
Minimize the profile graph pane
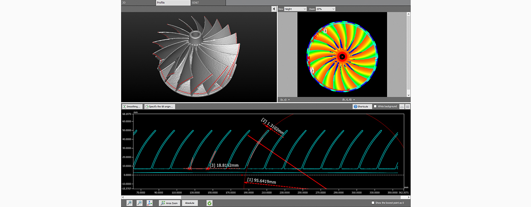point(402,106)
